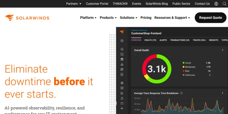Click the SolarWinds logo in header
This screenshot has width=228, height=114.
coord(27,18)
